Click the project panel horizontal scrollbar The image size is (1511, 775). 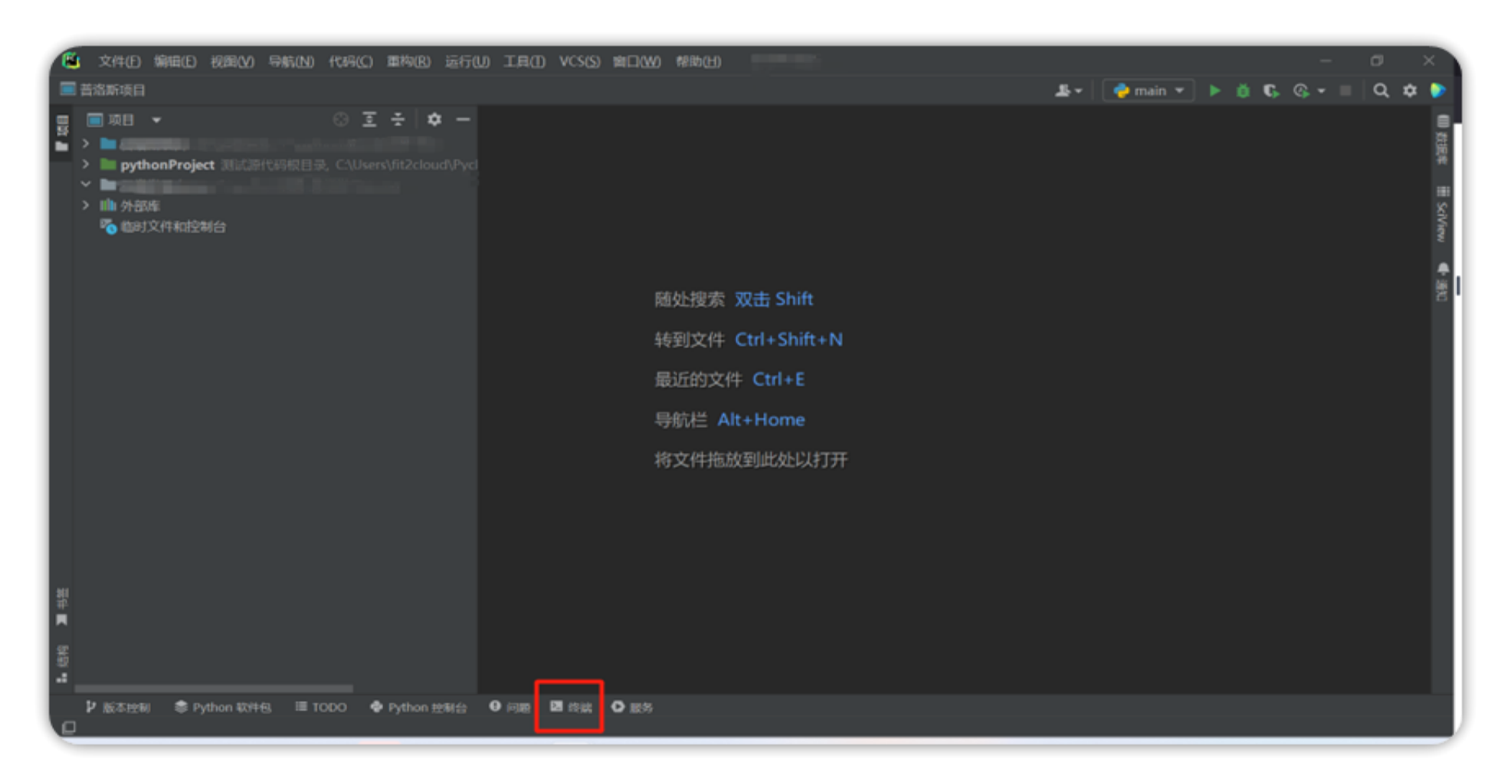click(214, 688)
